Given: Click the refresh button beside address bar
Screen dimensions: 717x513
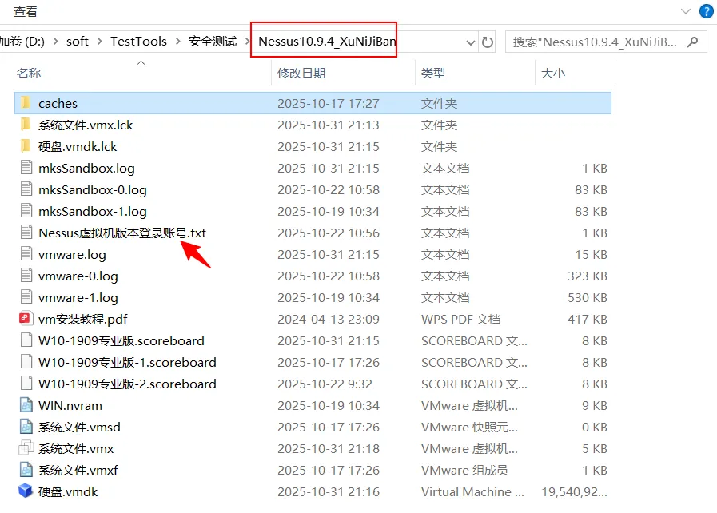Looking at the screenshot, I should click(x=488, y=42).
